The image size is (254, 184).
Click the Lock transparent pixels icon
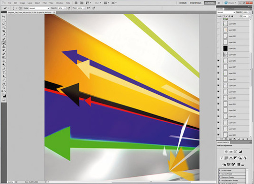tap(224, 16)
